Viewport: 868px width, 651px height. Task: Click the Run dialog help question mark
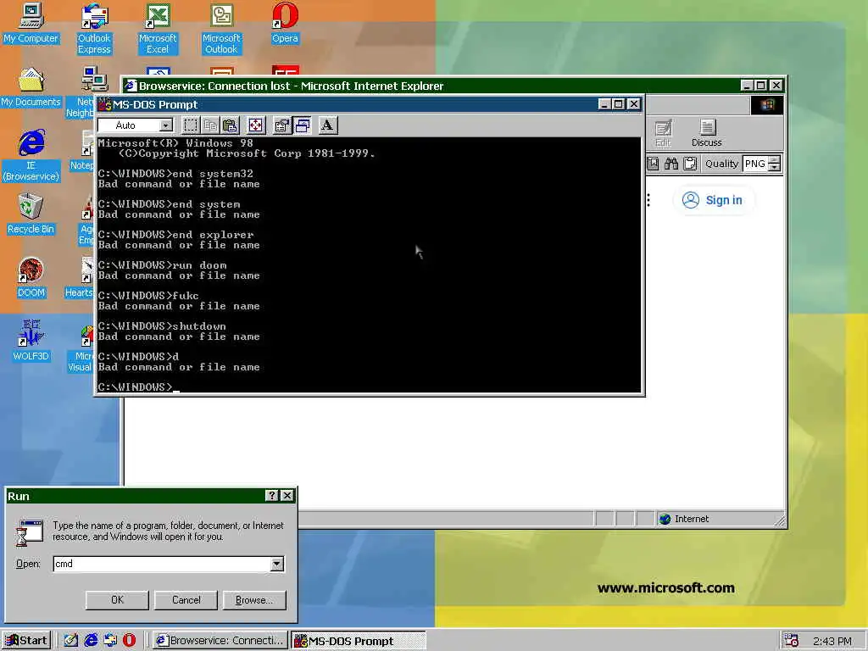[272, 495]
